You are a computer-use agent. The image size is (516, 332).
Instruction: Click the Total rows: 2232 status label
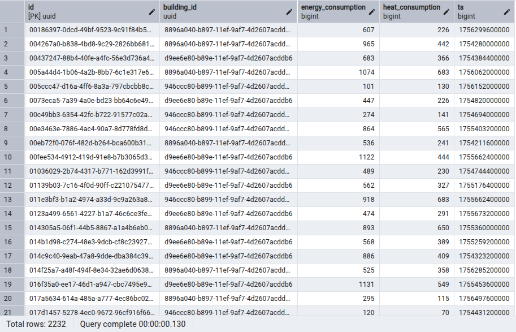tap(37, 324)
